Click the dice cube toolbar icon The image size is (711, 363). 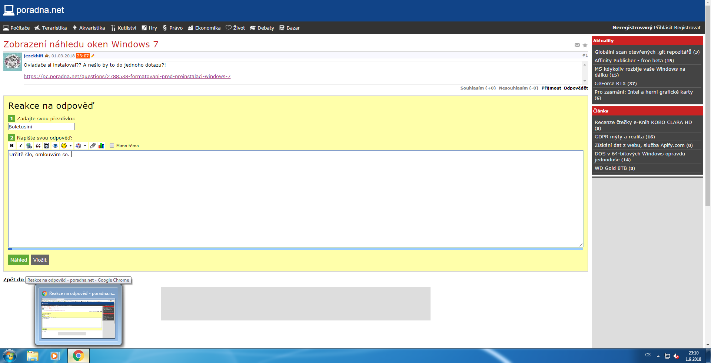(78, 146)
